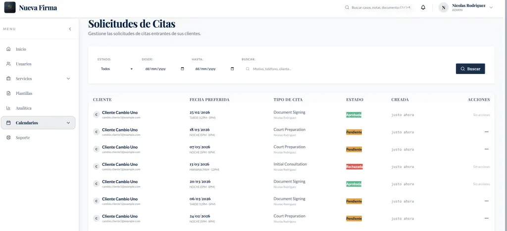Click the Initial Consultation cell
This screenshot has width=507, height=231.
point(290,164)
